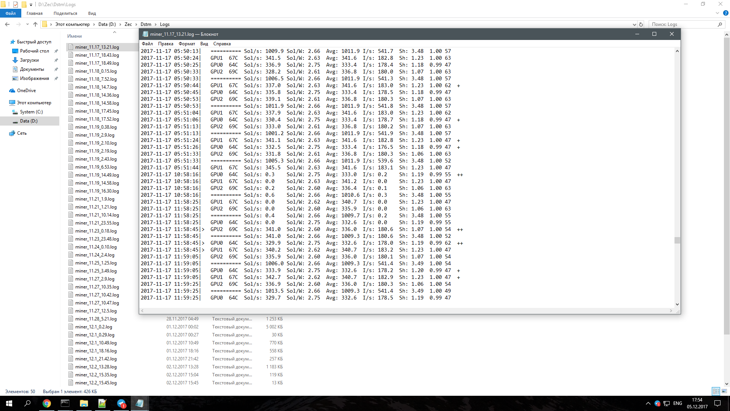Open the Notepad++ taskbar icon
Viewport: 730px width, 411px height.
click(102, 403)
